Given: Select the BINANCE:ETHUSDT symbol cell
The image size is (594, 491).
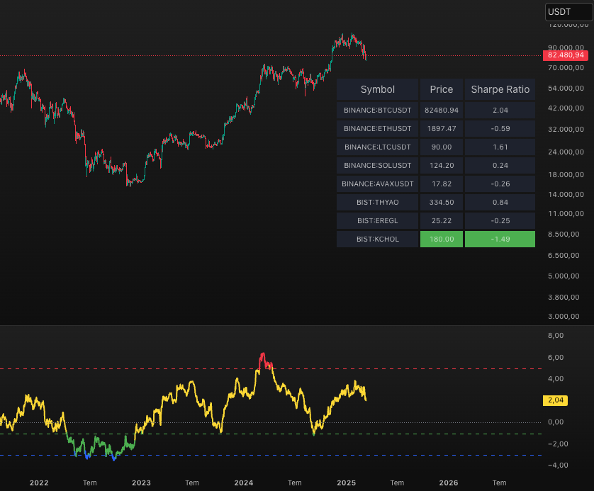Looking at the screenshot, I should point(377,129).
